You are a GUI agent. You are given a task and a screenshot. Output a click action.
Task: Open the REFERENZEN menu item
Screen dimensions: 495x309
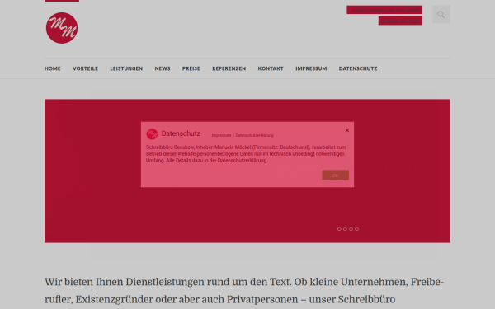[x=229, y=68]
